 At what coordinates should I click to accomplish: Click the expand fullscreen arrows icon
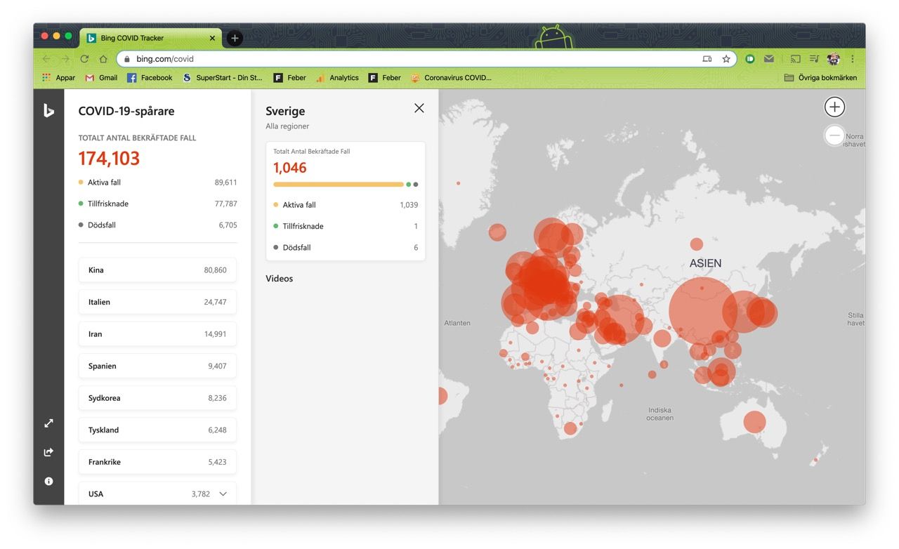tap(48, 423)
